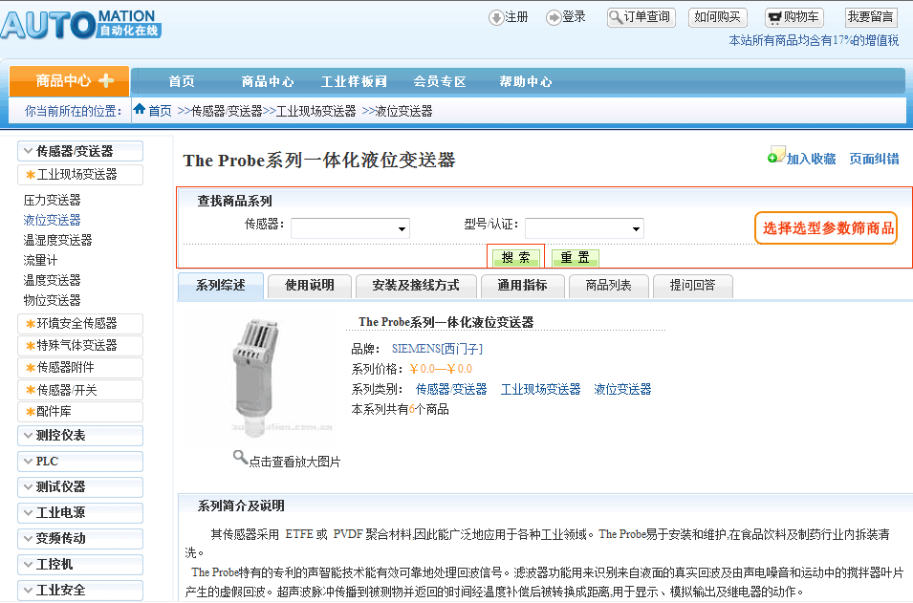
Task: Expand the 工业安全 category
Action: [80, 591]
